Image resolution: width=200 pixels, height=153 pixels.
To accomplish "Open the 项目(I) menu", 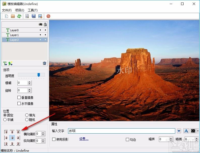I will [x=19, y=10].
